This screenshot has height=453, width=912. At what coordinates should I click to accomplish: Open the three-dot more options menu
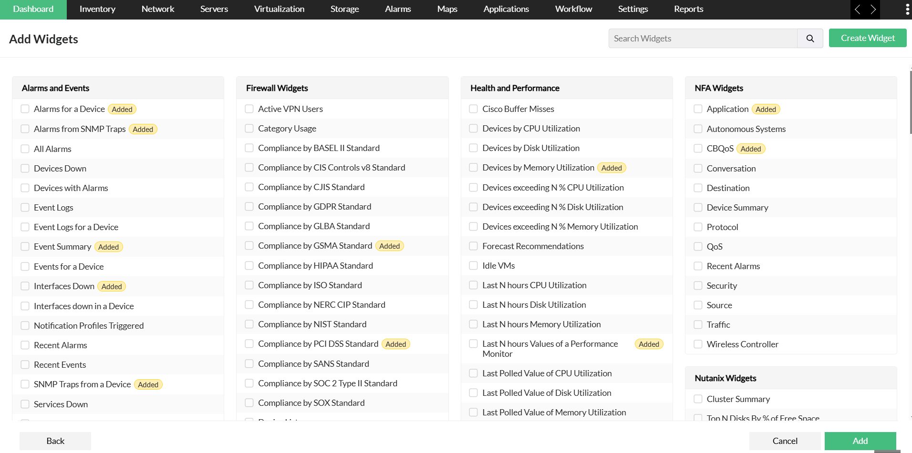point(907,10)
